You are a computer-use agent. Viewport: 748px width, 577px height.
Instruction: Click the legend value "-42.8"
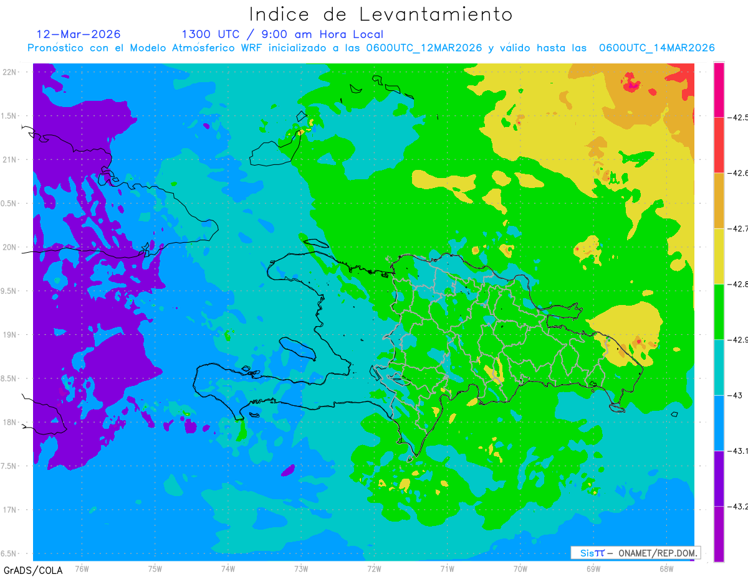click(x=738, y=284)
